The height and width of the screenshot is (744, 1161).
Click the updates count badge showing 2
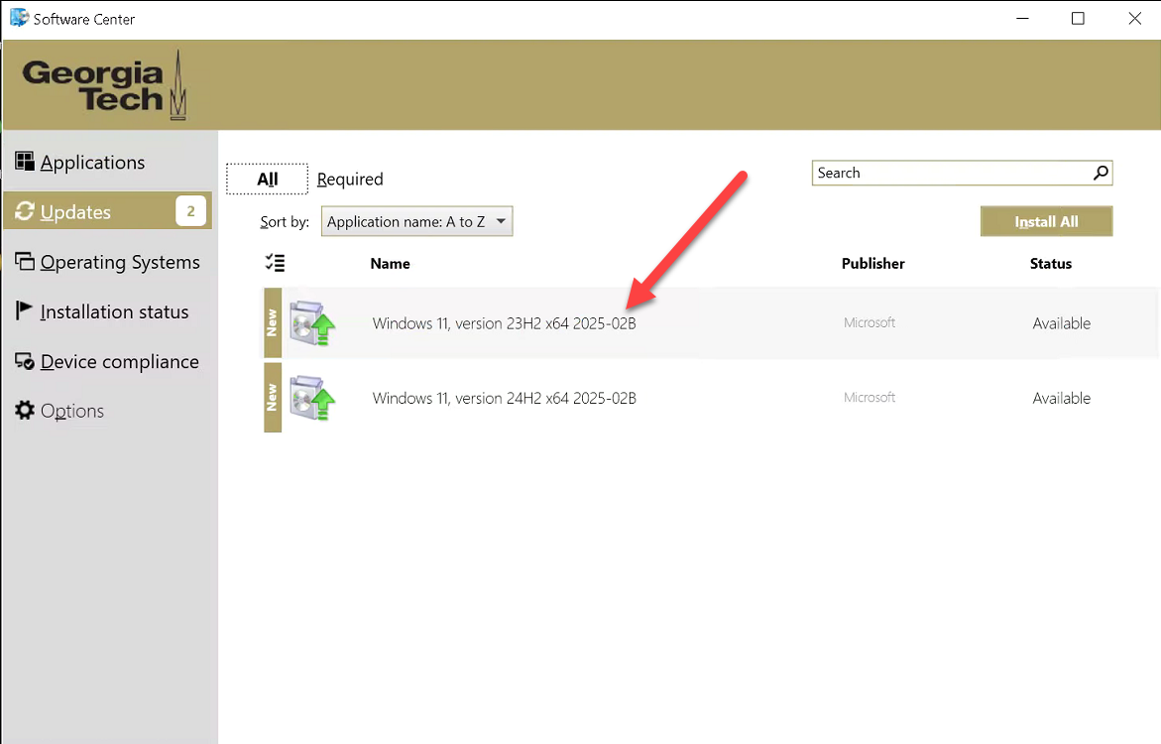[x=190, y=211]
